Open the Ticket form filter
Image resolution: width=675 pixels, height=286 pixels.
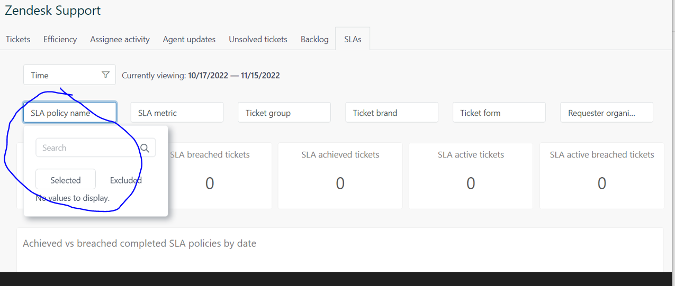point(499,113)
